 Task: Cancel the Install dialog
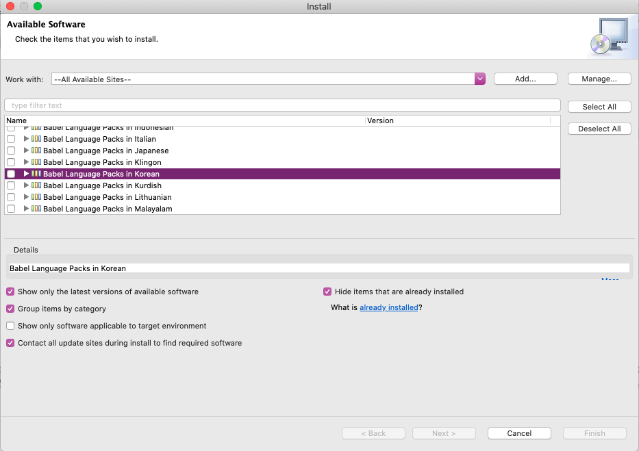519,433
